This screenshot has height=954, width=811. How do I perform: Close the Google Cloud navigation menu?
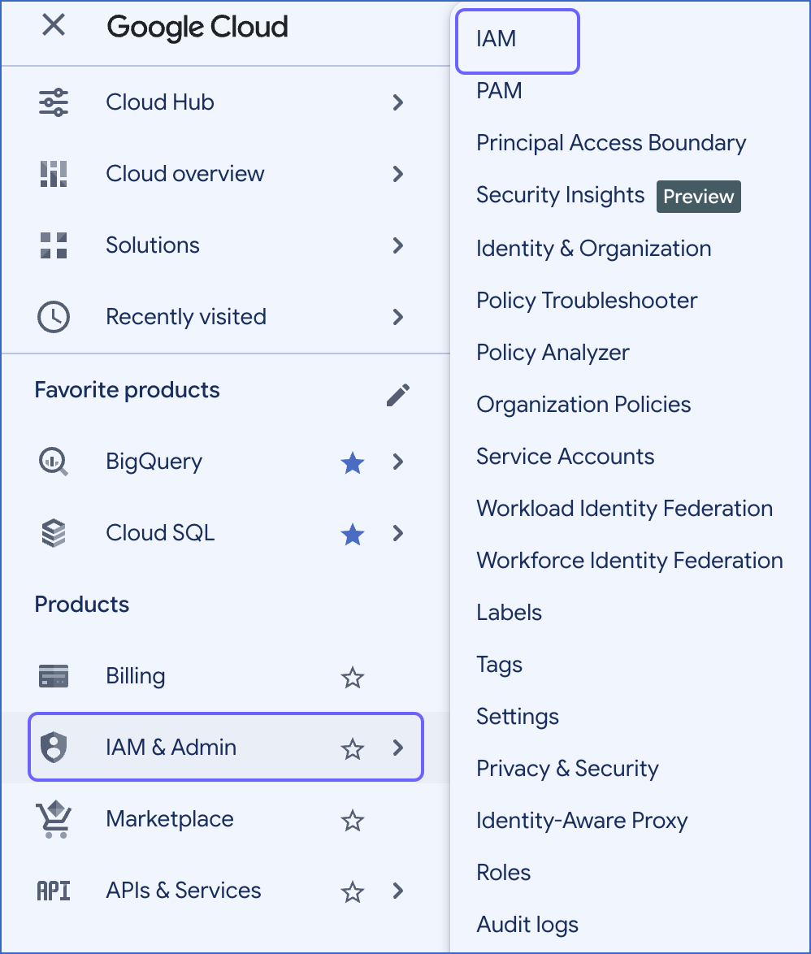(x=54, y=25)
